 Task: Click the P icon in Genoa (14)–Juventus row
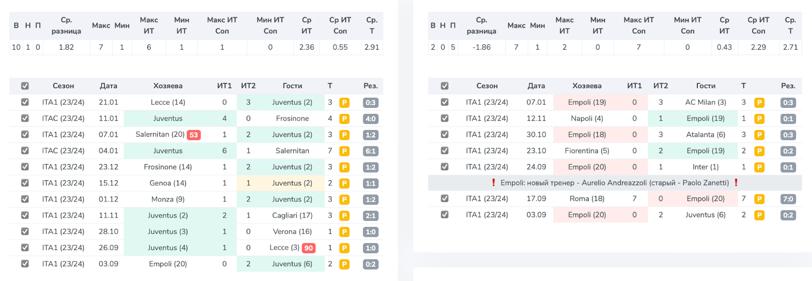[344, 183]
